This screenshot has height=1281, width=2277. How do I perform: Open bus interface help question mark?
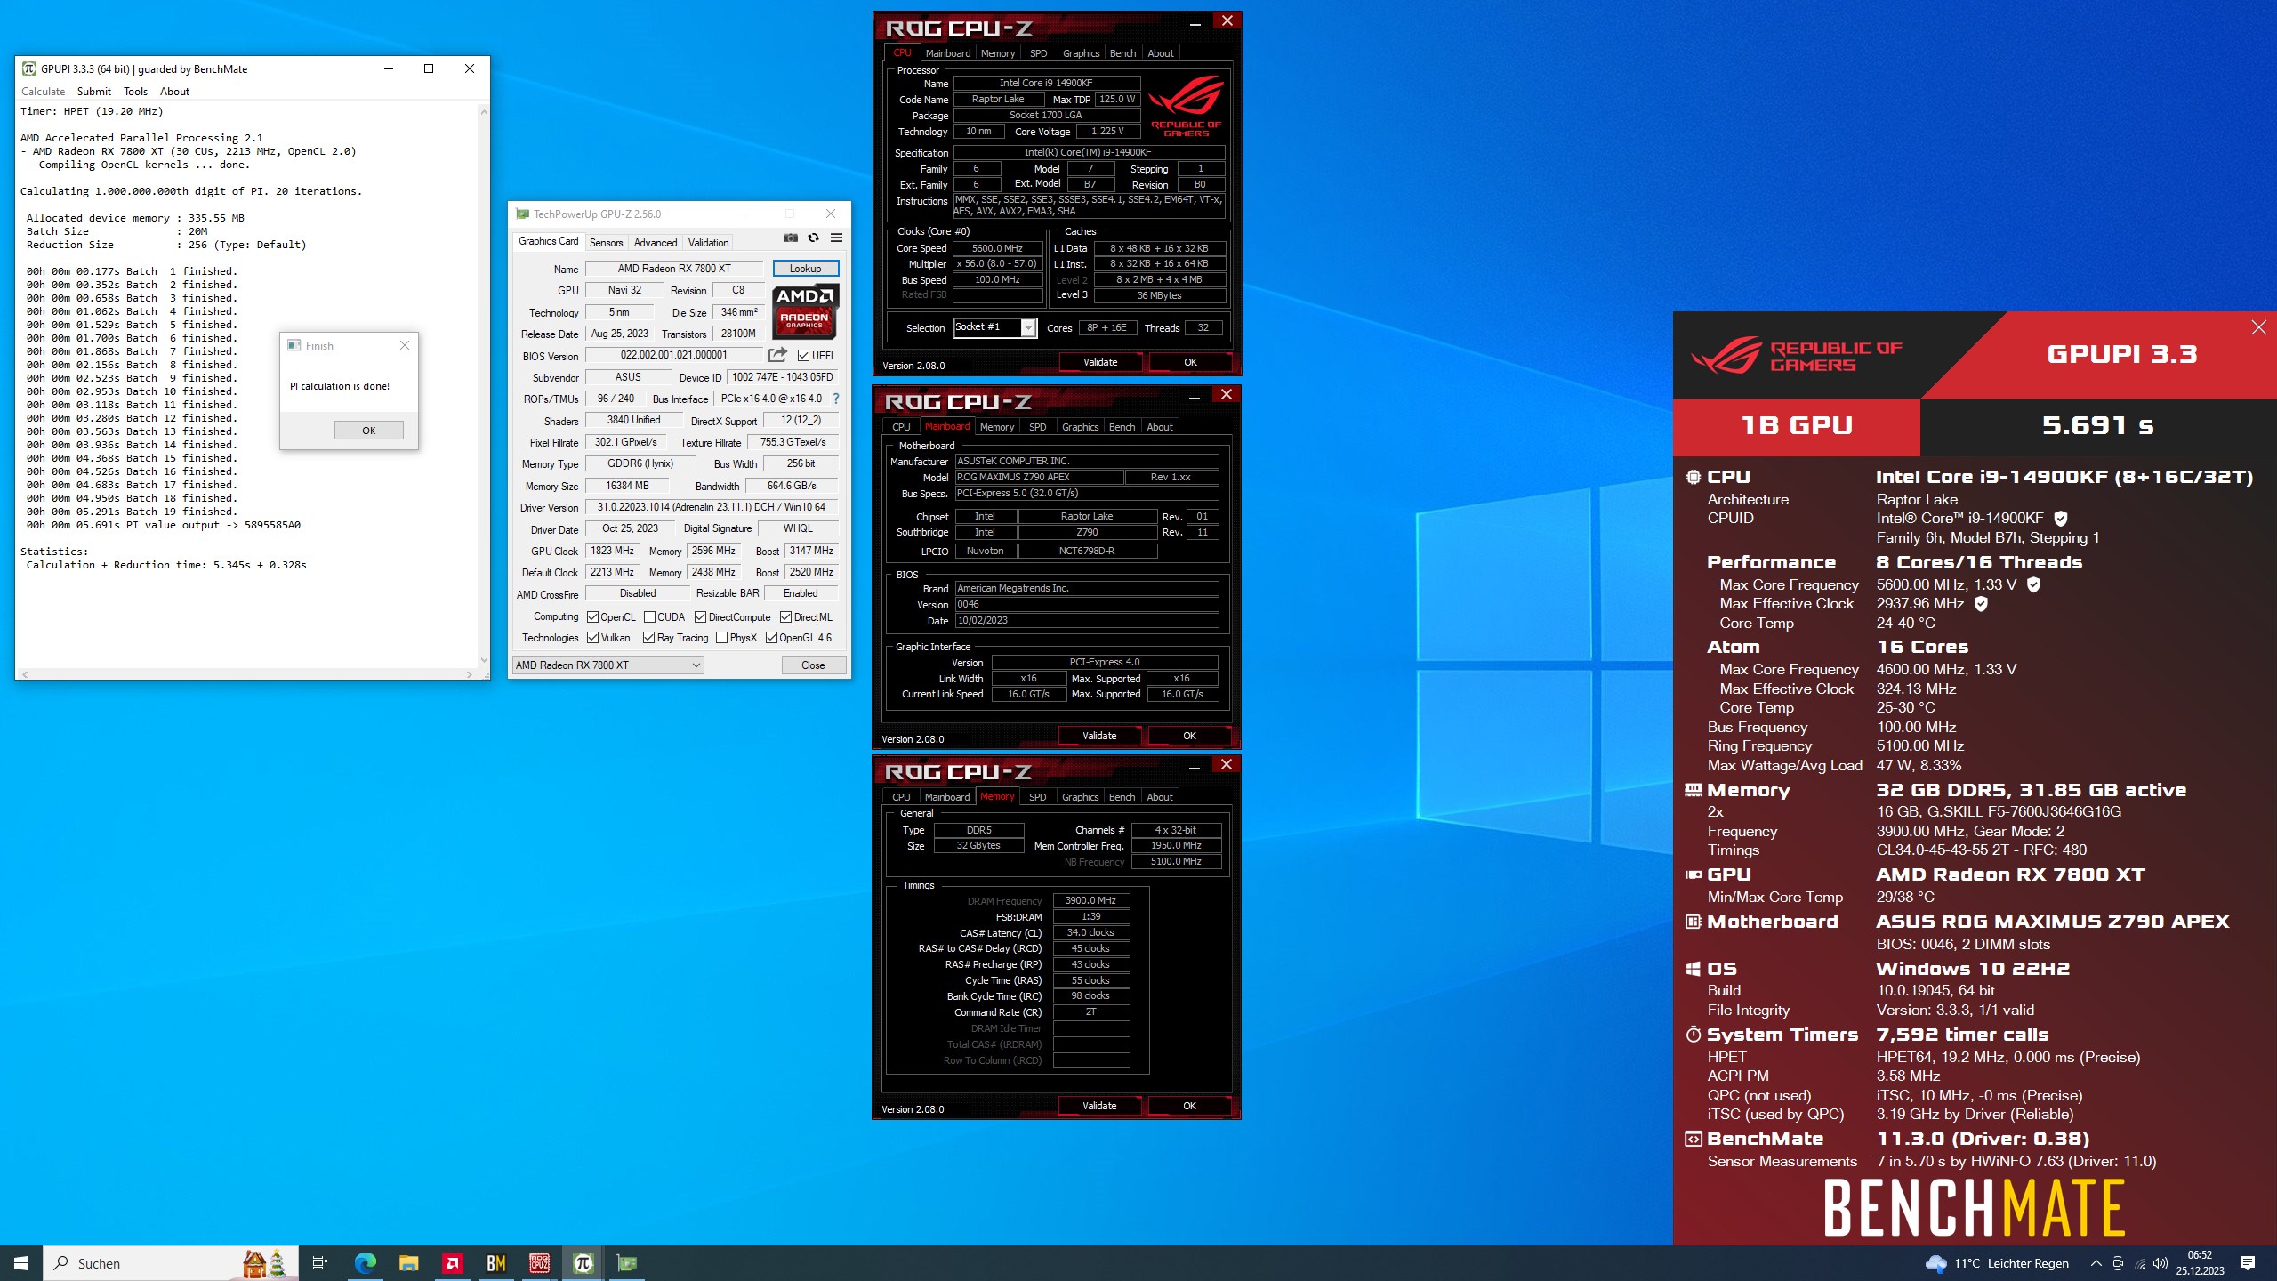tap(836, 399)
